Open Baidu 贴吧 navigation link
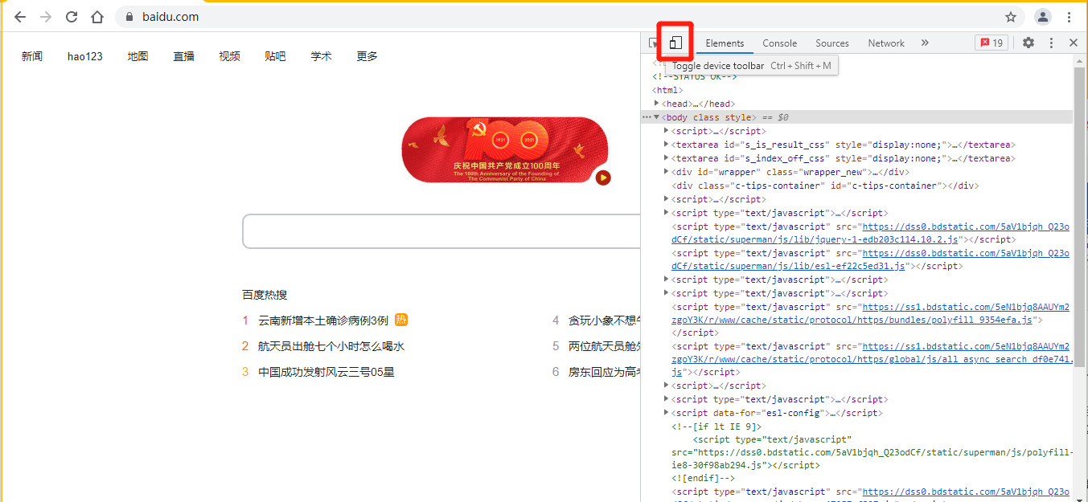 coord(275,56)
